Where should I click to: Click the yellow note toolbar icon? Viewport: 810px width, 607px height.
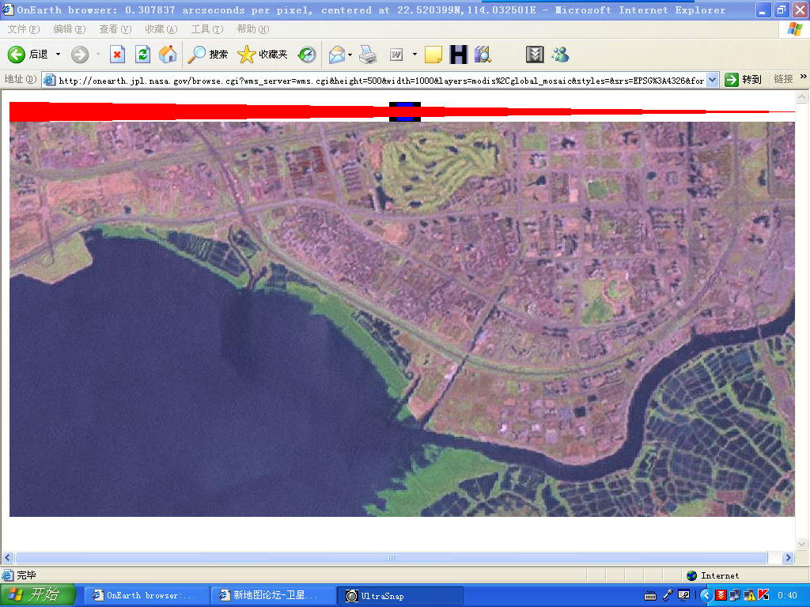[433, 55]
